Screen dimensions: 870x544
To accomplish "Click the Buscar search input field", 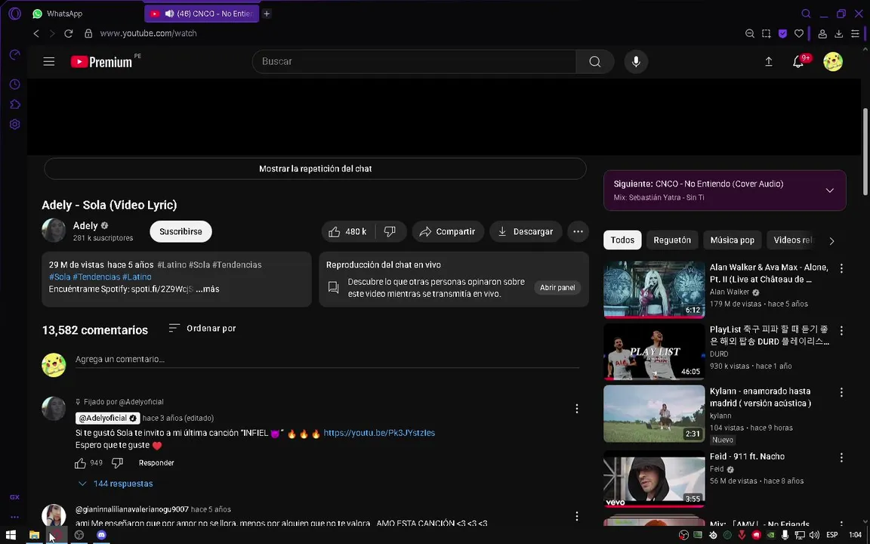I will pos(414,62).
